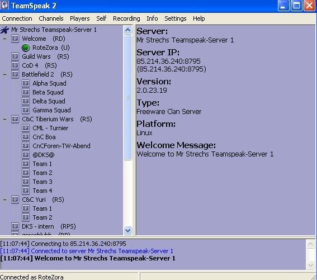Click the CoD 4 channel icon
The image size is (317, 280).
[x=15, y=65]
